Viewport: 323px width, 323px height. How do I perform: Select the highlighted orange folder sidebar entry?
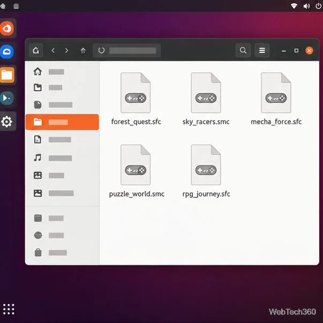tap(62, 122)
